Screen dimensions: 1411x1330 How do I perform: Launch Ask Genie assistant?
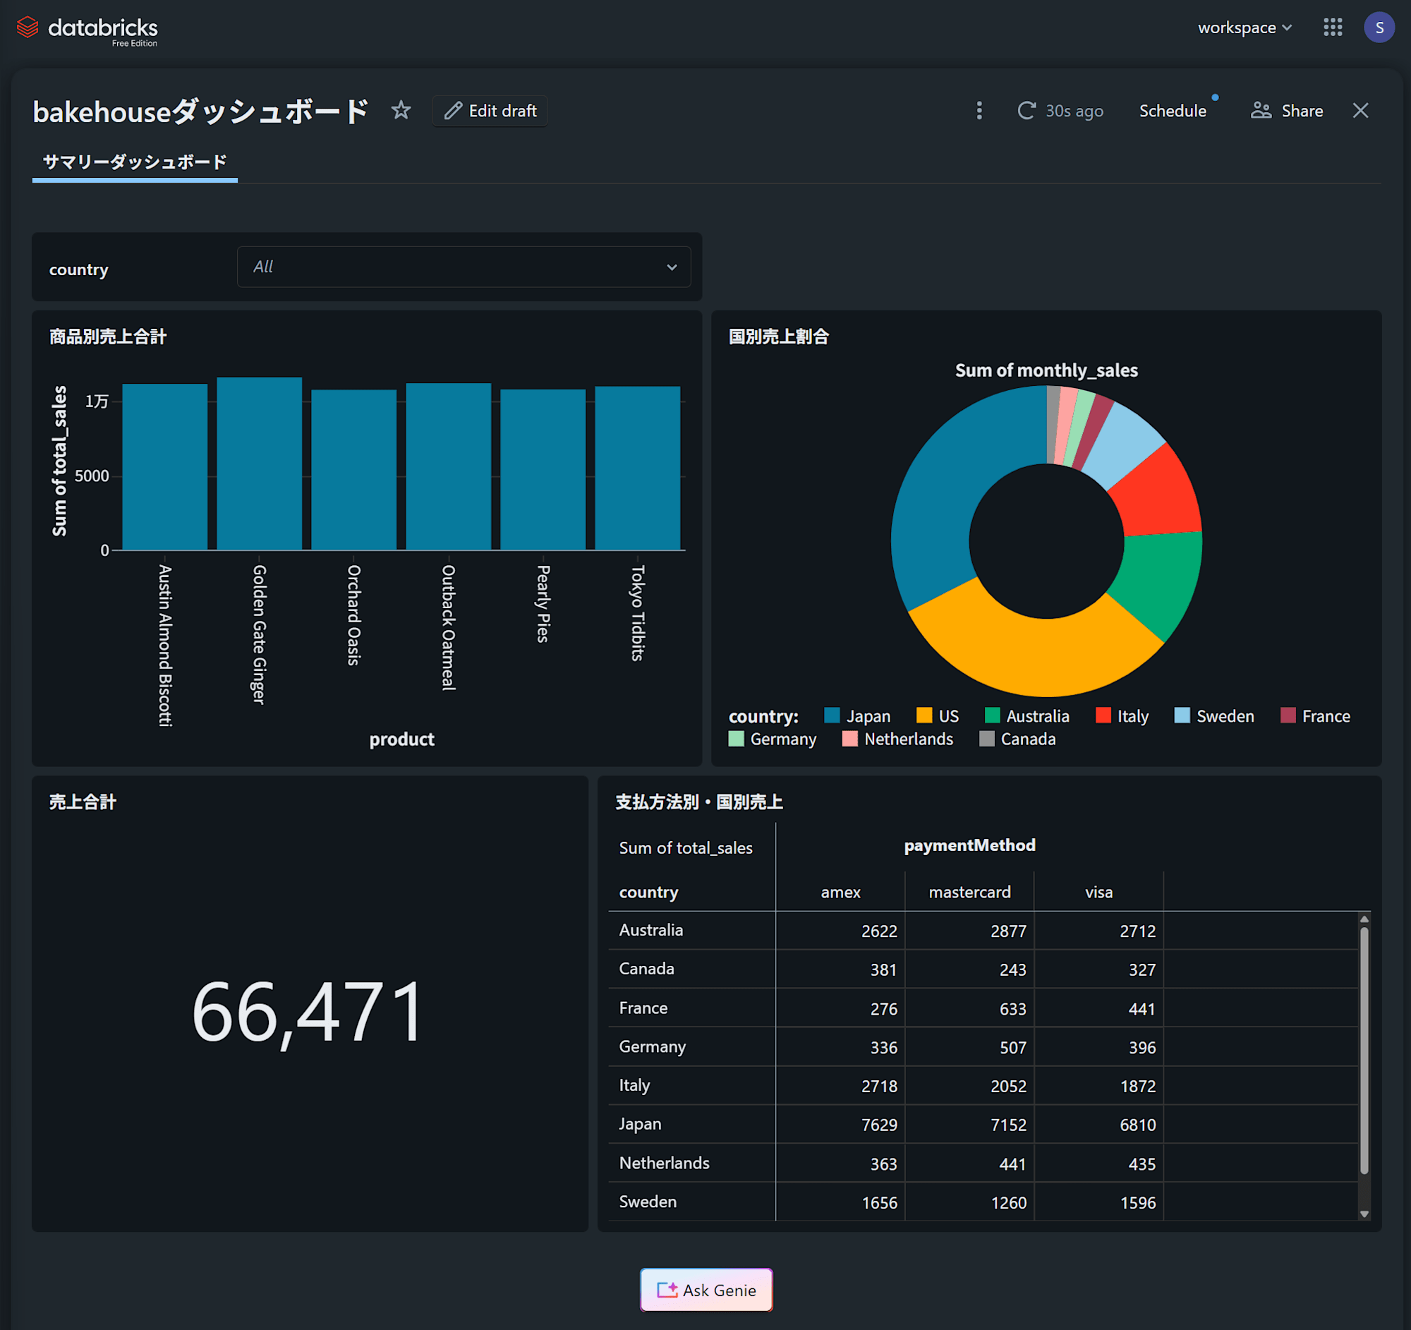tap(706, 1290)
